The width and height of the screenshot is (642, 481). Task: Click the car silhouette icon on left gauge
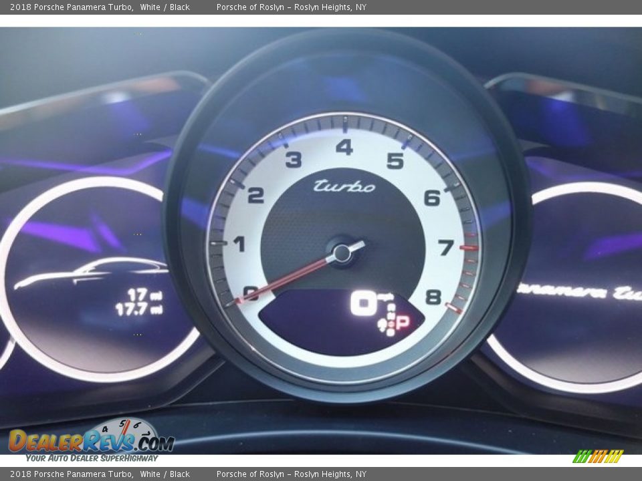coord(90,273)
